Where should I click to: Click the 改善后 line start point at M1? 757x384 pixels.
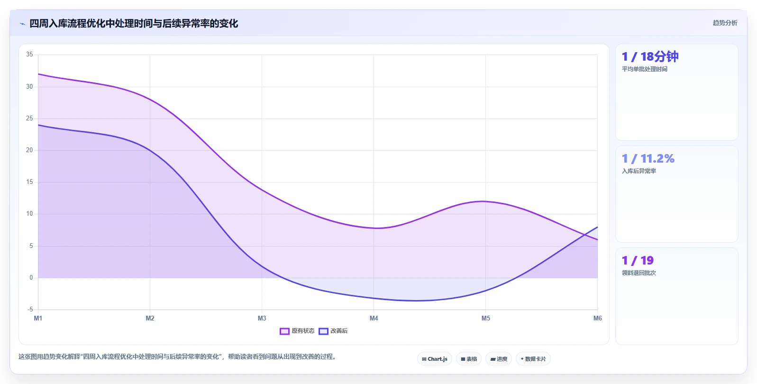(x=38, y=125)
